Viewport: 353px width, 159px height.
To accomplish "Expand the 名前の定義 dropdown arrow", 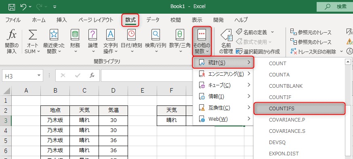I will point(272,32).
